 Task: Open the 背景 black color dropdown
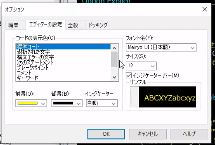coord(66,103)
